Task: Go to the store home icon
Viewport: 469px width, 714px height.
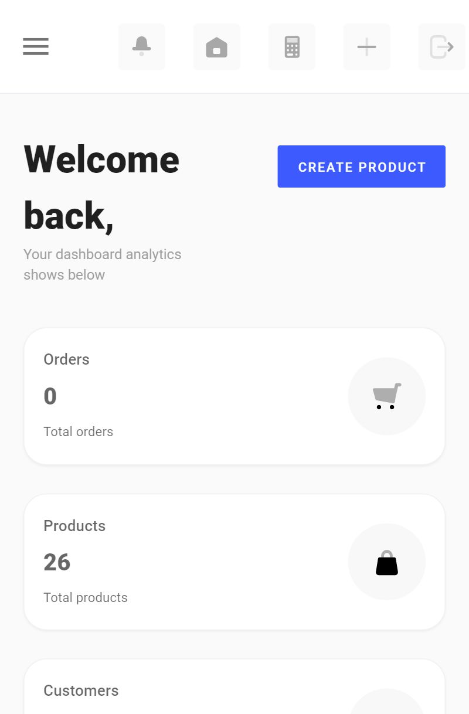Action: click(x=217, y=47)
